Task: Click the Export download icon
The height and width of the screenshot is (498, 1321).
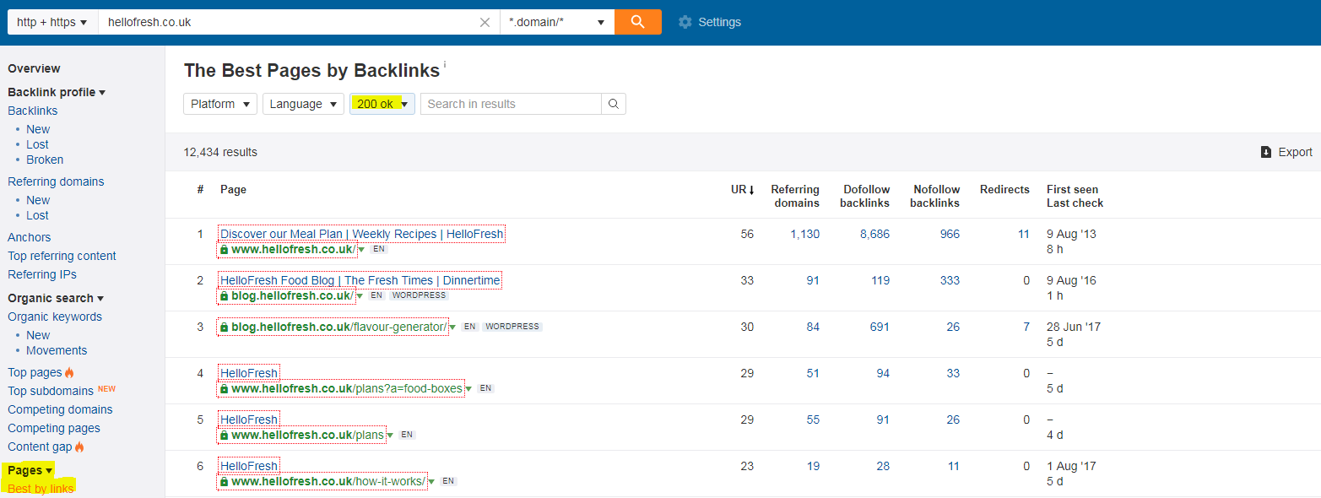Action: click(x=1265, y=153)
